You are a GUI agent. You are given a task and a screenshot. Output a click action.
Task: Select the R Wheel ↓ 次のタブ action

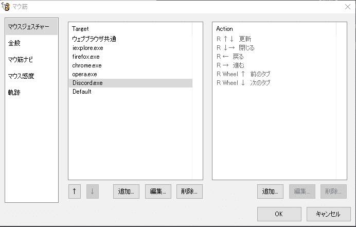click(275, 83)
